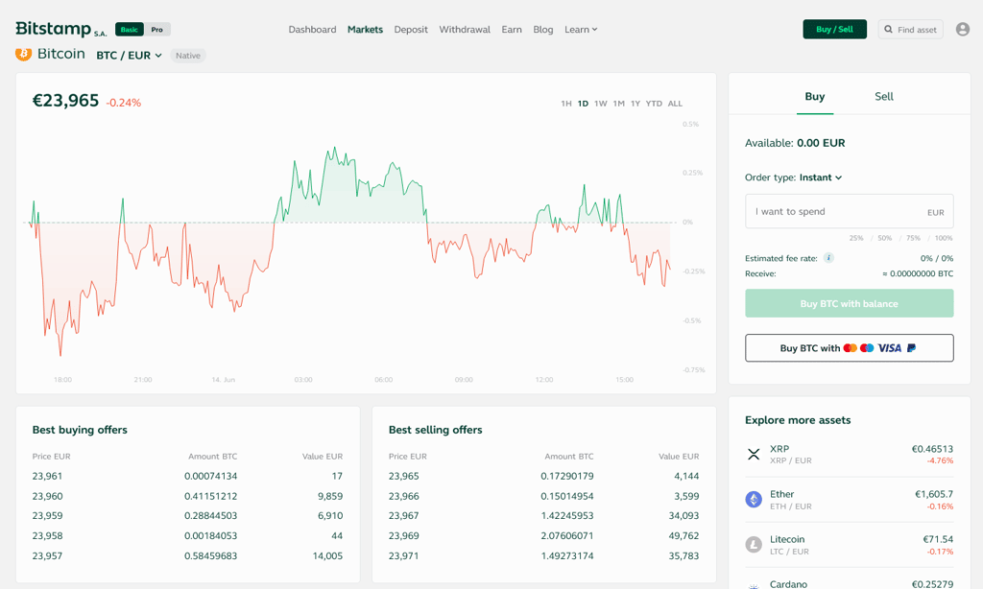
Task: Click the Native label badge
Action: [188, 55]
